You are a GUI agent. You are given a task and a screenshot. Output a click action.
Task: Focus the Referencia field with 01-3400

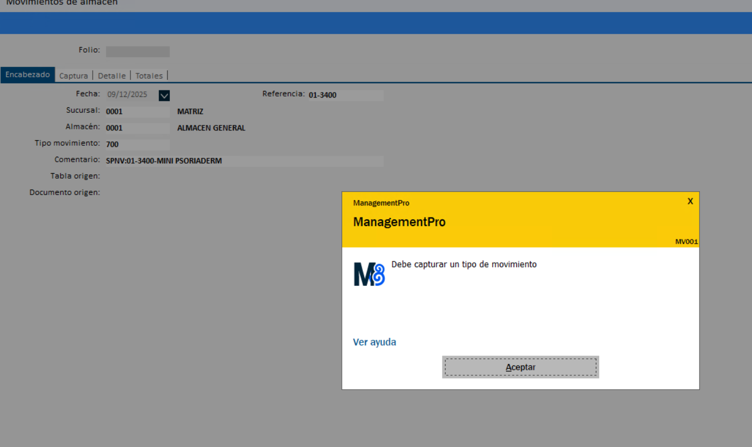[x=345, y=95]
